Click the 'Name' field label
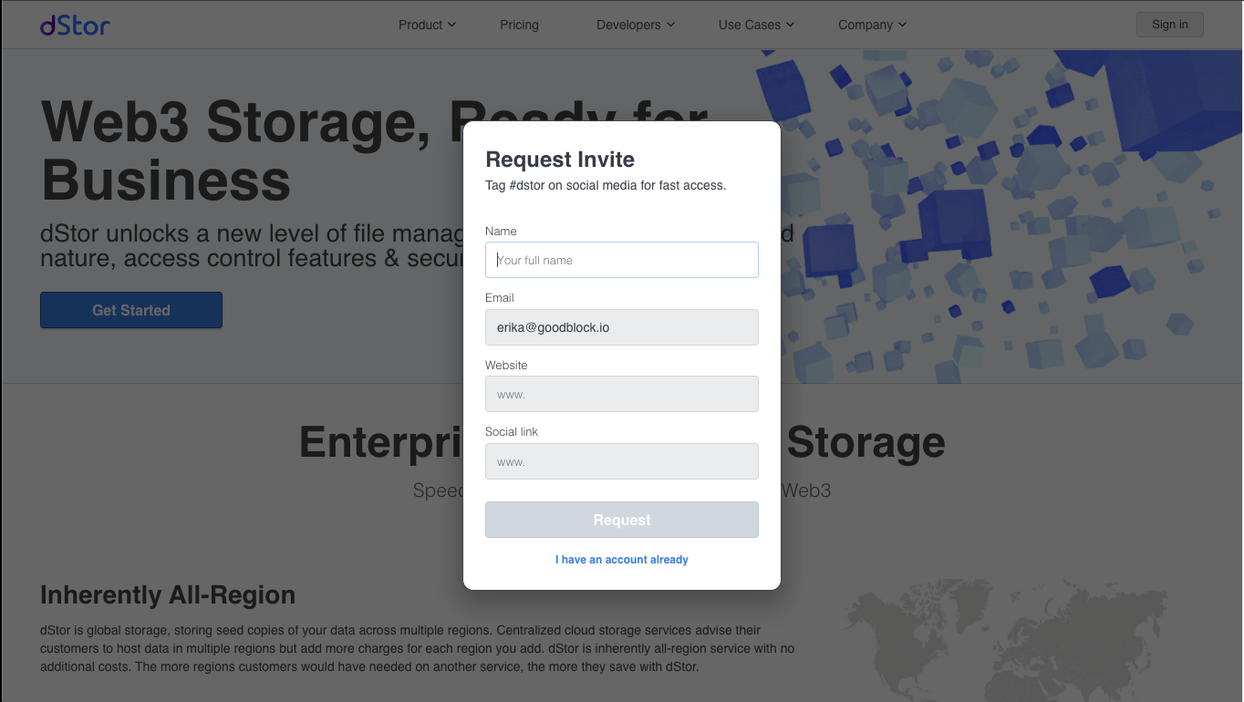 click(501, 232)
